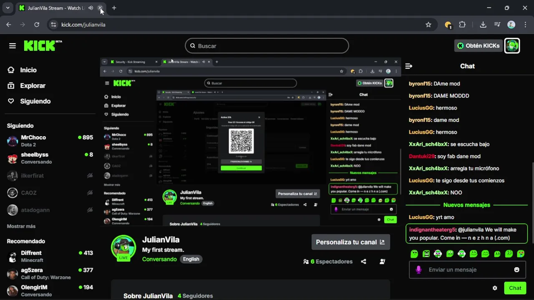Click the Obtén KICKs button

pyautogui.click(x=478, y=46)
